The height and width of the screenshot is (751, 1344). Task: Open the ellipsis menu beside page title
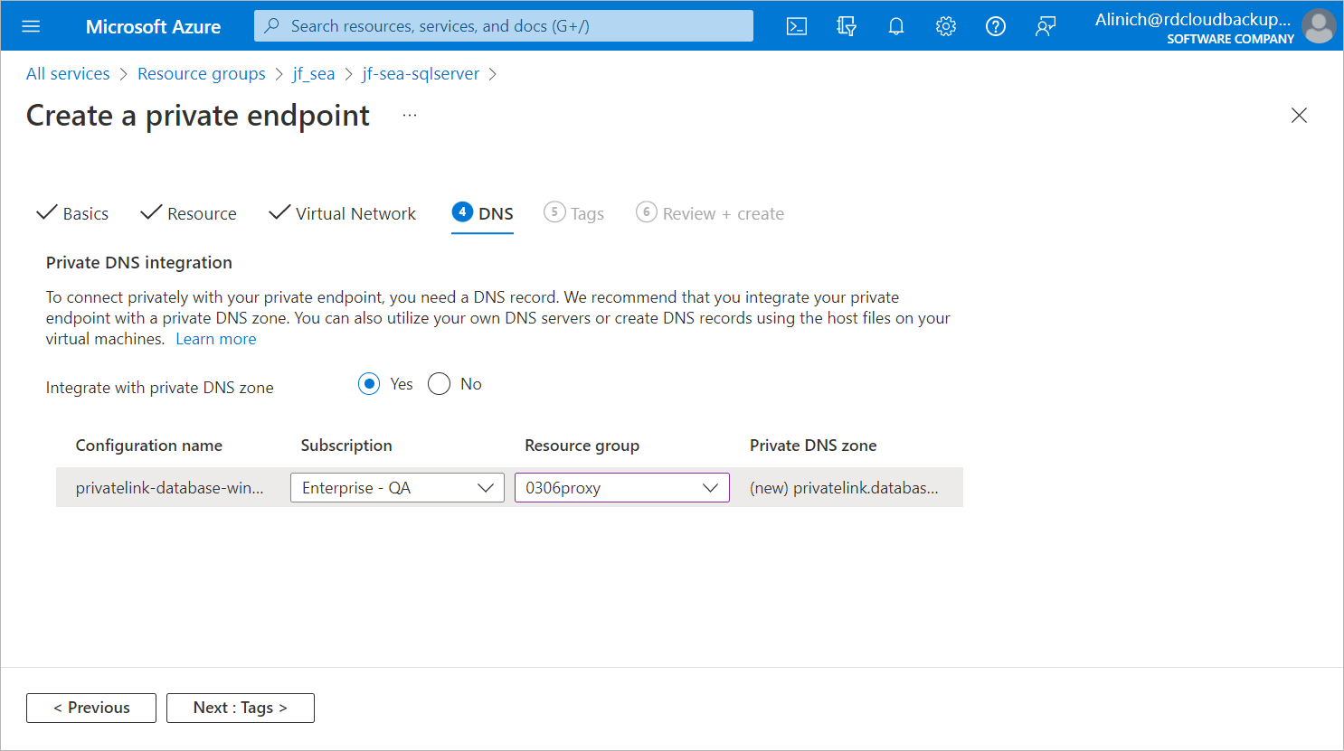410,116
